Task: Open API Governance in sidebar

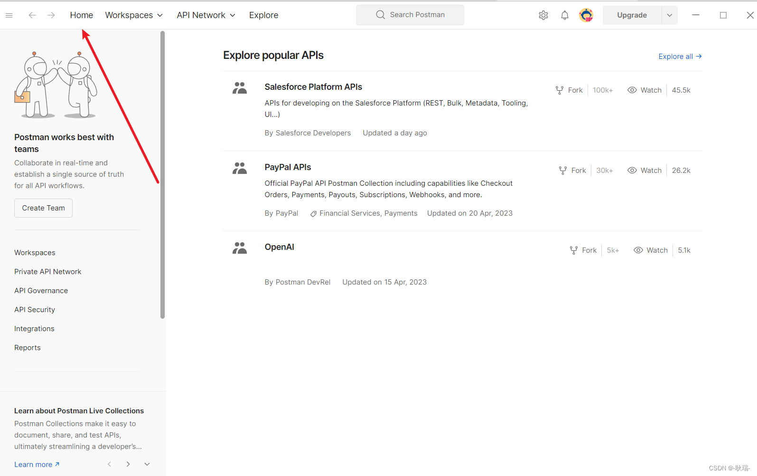Action: coord(41,291)
